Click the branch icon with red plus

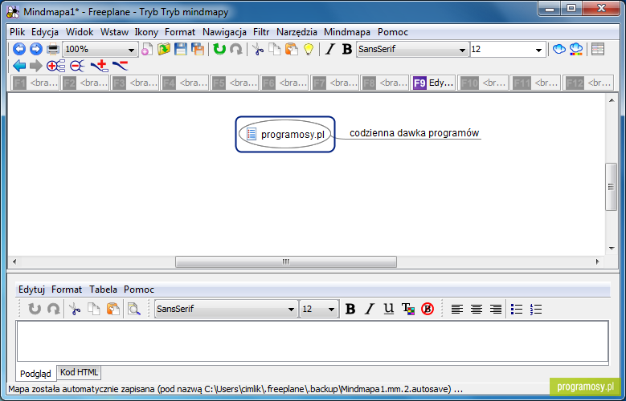pos(99,66)
